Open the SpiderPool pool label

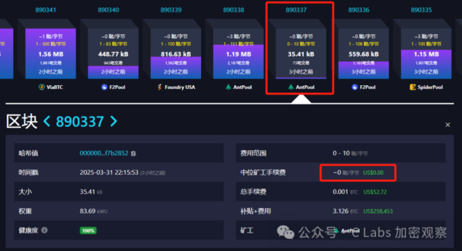[x=430, y=87]
